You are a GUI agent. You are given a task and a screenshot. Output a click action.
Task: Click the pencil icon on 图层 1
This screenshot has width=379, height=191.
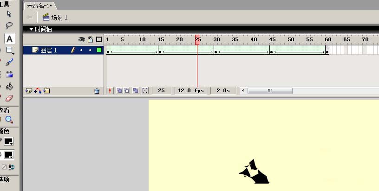(73, 50)
